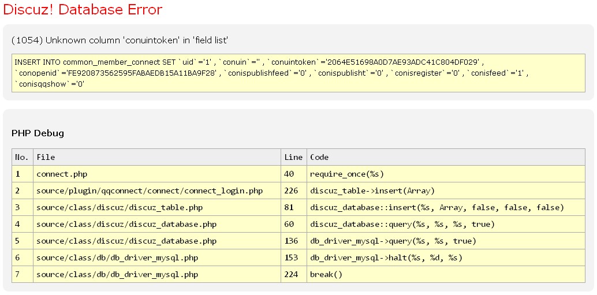Click the "Code" column header
The image size is (597, 295).
click(319, 157)
